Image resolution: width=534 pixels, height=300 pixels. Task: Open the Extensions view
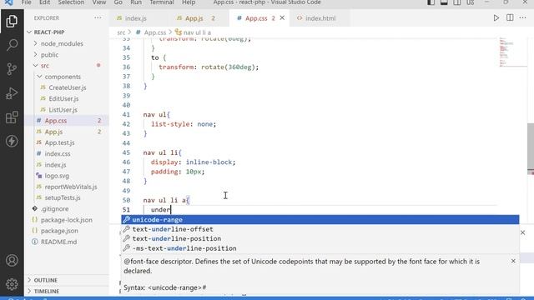click(x=12, y=117)
